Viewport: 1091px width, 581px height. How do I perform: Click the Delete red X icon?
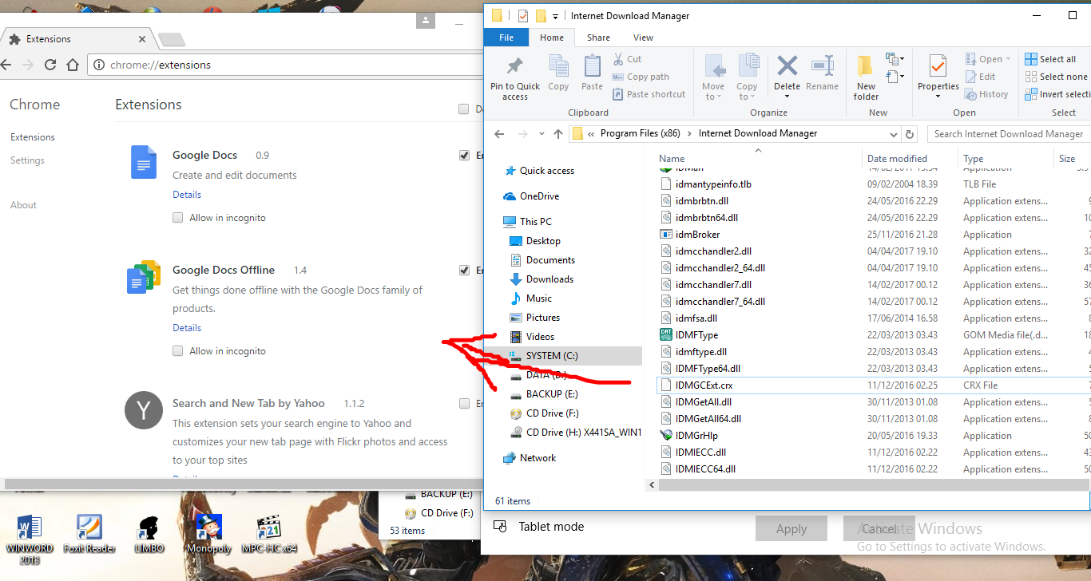788,66
